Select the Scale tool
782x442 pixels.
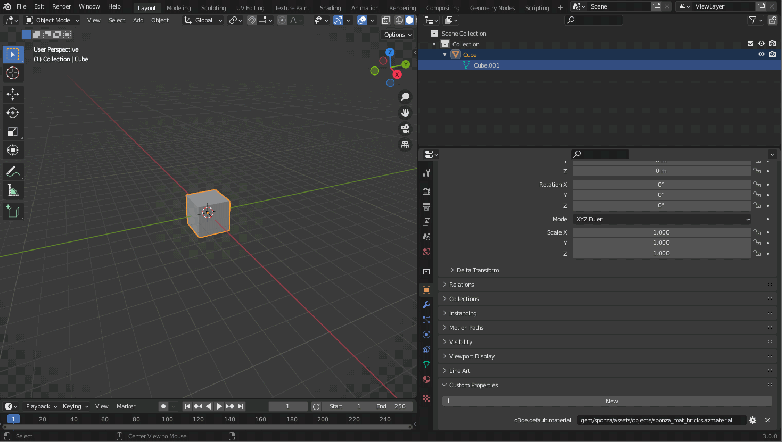click(x=13, y=131)
